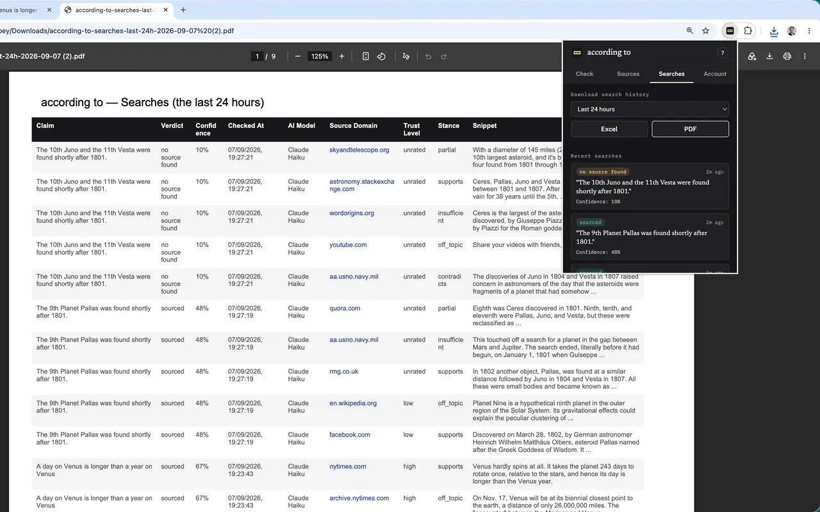Select the according-to-searches browser tab
This screenshot has width=820, height=512.
(117, 10)
